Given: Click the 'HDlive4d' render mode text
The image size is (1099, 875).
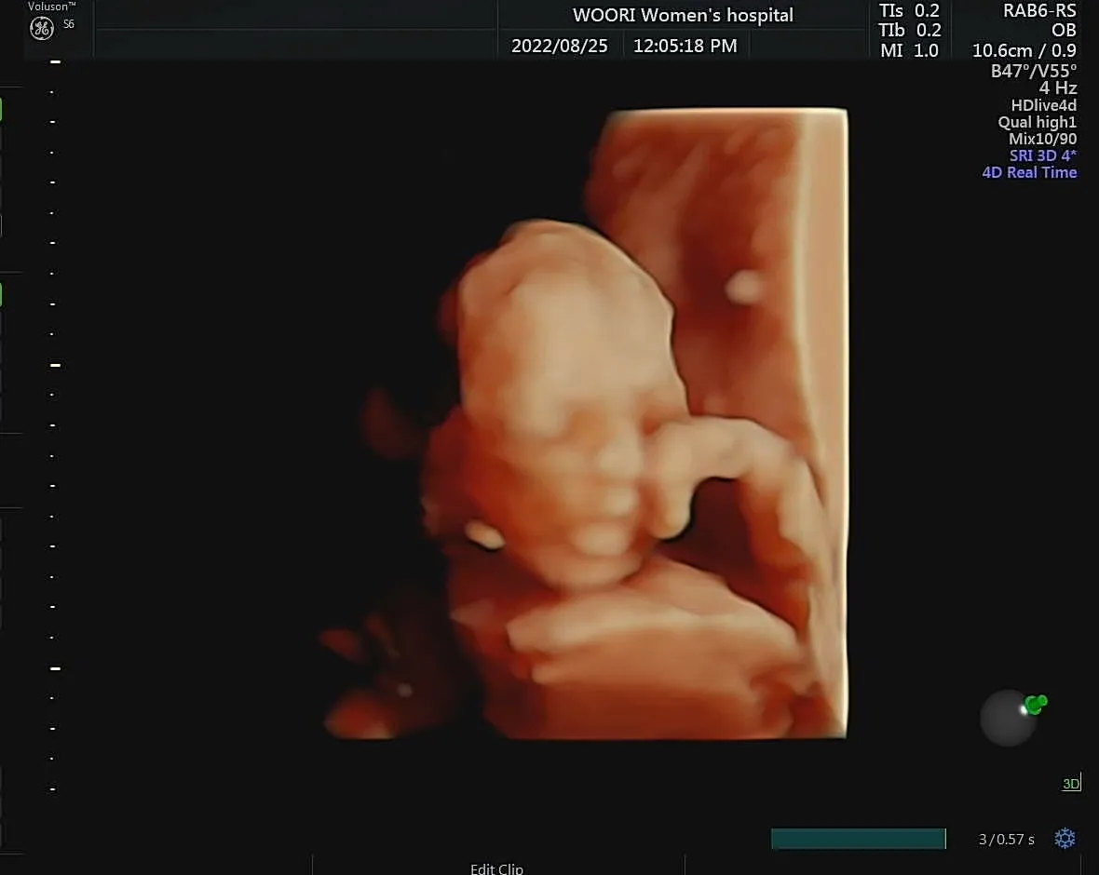Looking at the screenshot, I should 1044,105.
